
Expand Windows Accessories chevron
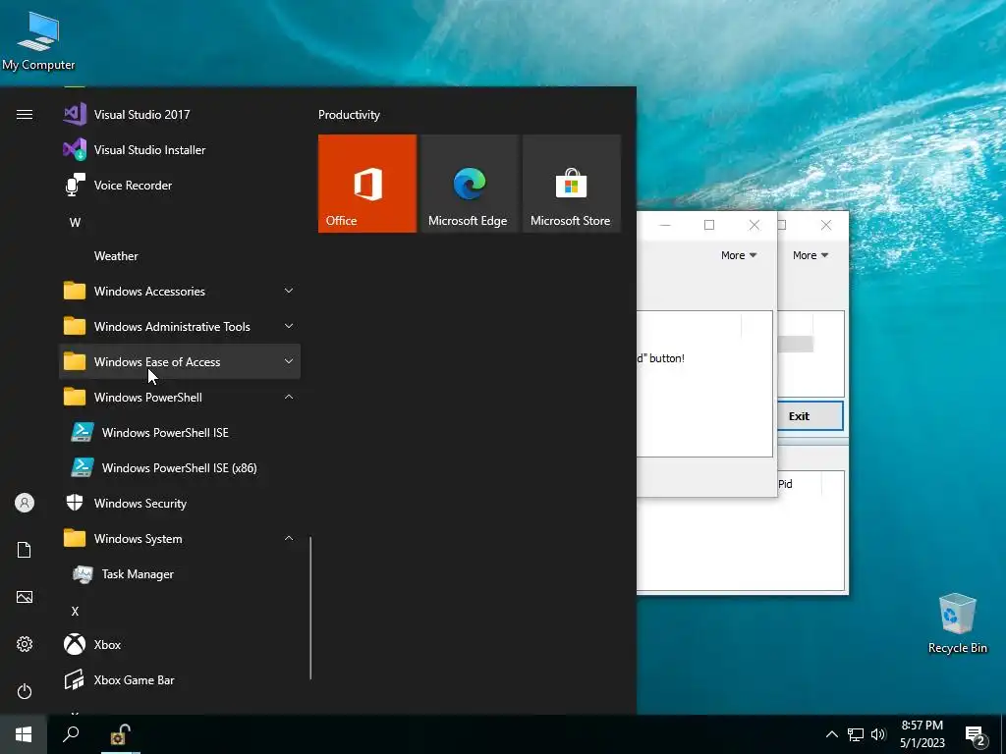(289, 291)
